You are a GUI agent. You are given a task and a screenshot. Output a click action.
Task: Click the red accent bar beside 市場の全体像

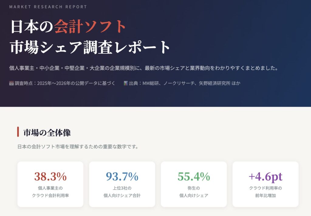tap(18, 132)
